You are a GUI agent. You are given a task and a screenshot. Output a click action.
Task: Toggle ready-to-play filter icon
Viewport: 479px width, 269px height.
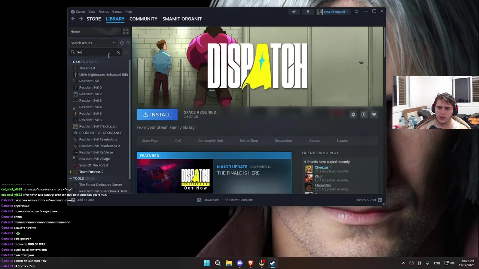click(128, 43)
